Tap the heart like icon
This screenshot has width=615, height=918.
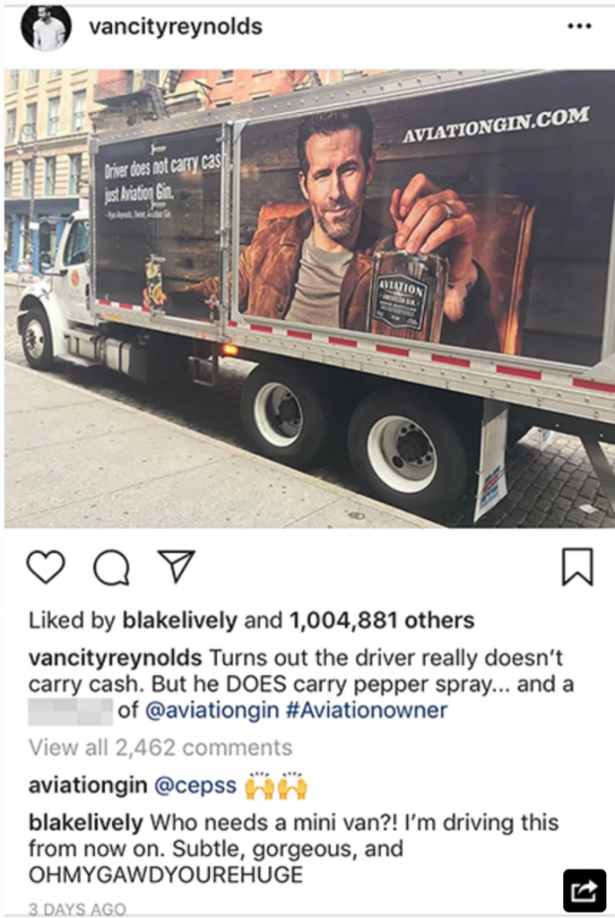click(x=46, y=567)
